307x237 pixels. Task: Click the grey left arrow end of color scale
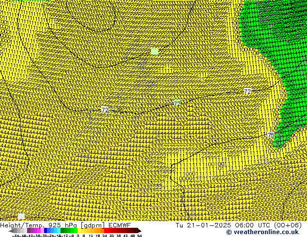11,231
